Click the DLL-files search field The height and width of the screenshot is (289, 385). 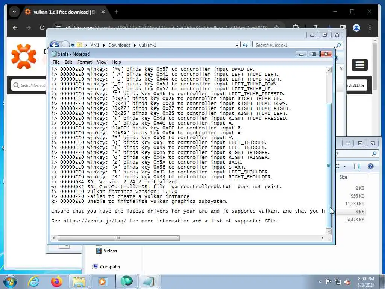[29, 85]
